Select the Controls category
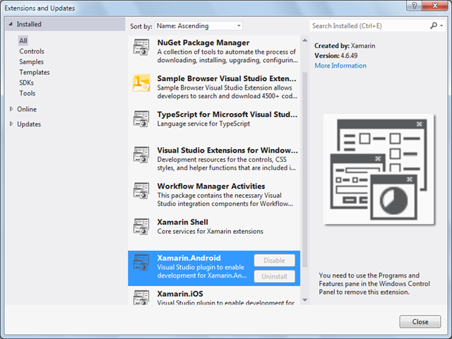The height and width of the screenshot is (339, 452). pos(32,51)
